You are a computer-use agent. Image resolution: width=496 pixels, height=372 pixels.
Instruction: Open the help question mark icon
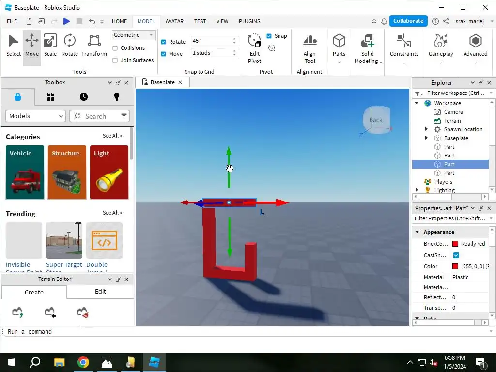(x=435, y=21)
